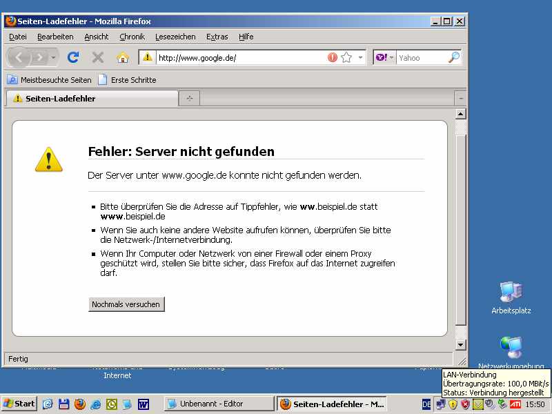552x414 pixels.
Task: Click the ATI tray icon
Action: 515,404
